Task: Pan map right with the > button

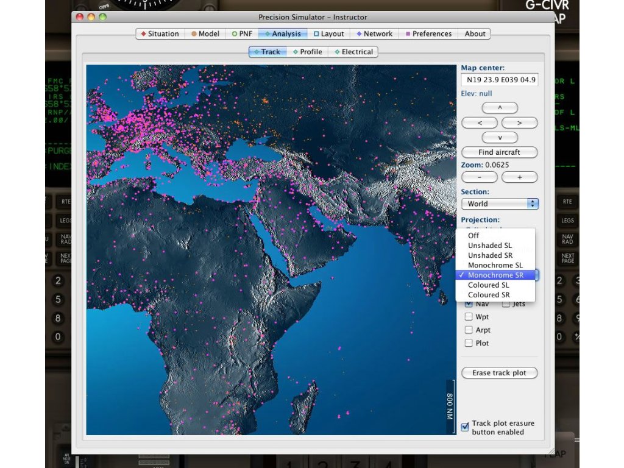Action: point(519,122)
